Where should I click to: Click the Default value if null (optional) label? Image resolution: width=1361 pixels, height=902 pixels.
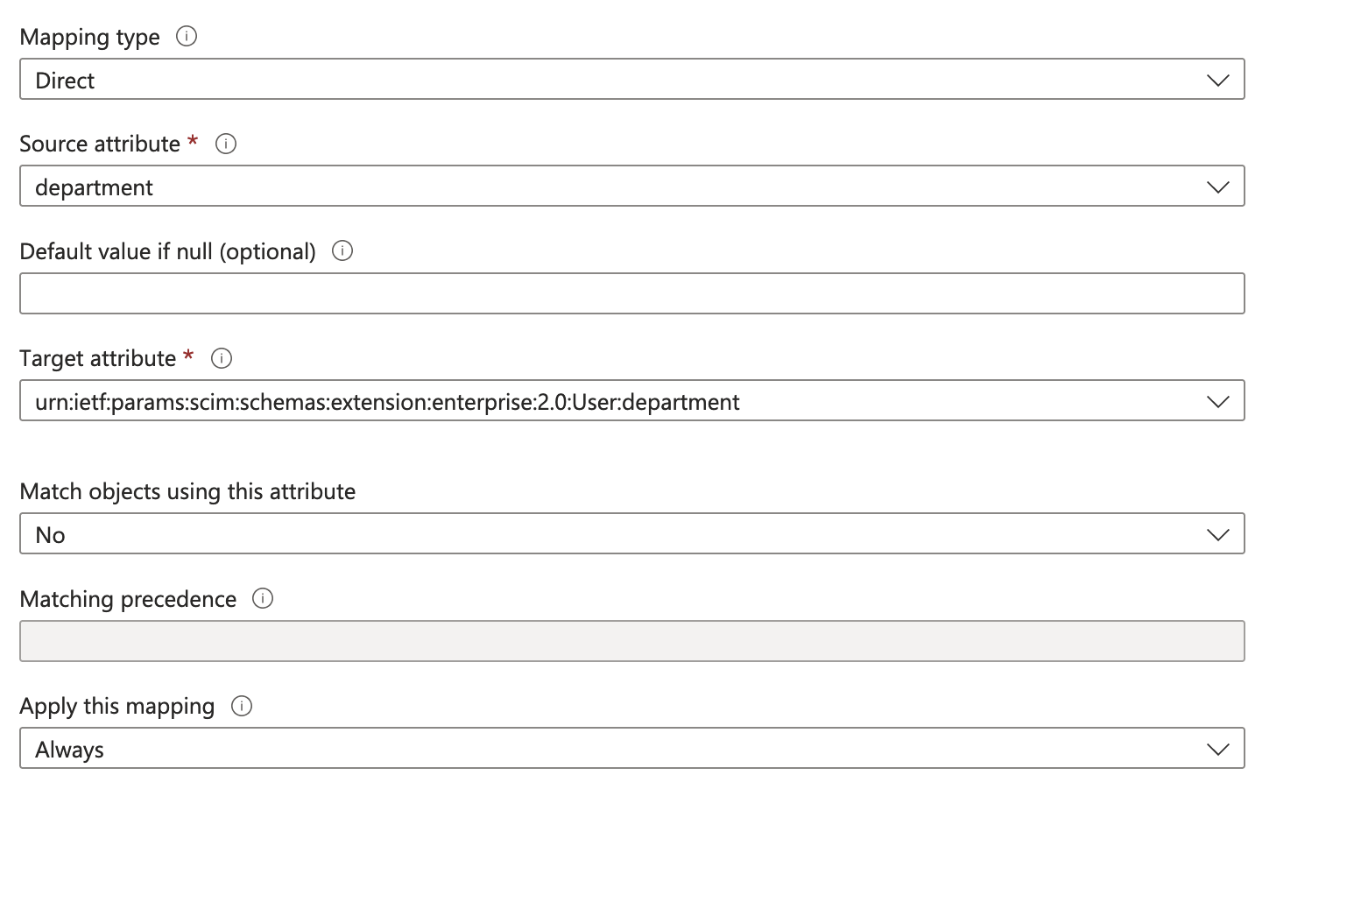point(167,251)
